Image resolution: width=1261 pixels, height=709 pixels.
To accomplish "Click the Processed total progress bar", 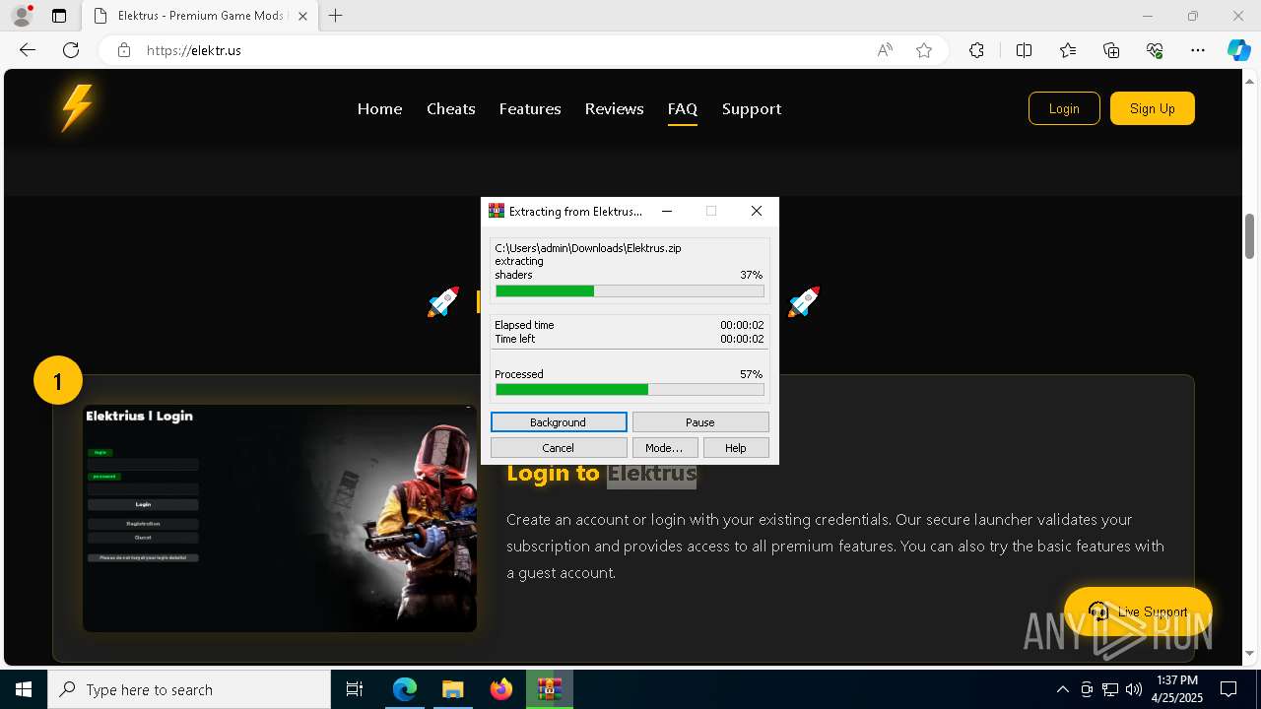I will (630, 390).
